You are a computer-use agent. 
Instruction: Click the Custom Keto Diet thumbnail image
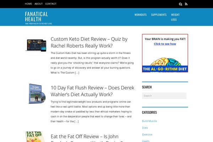36,45
